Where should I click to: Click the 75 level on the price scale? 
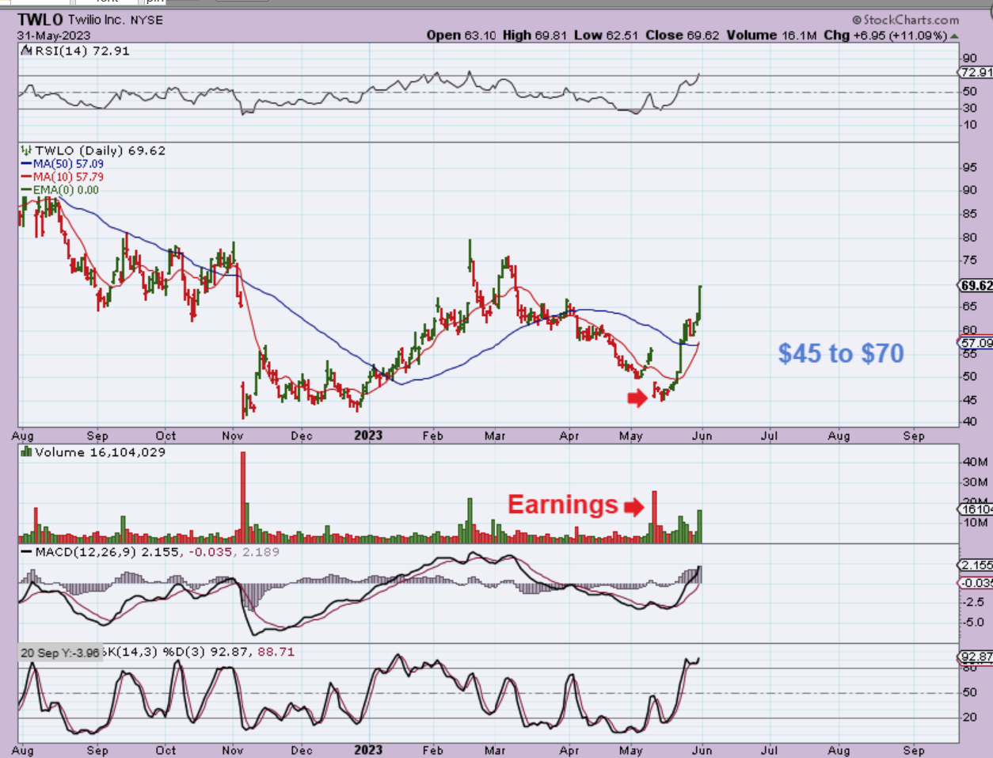970,261
